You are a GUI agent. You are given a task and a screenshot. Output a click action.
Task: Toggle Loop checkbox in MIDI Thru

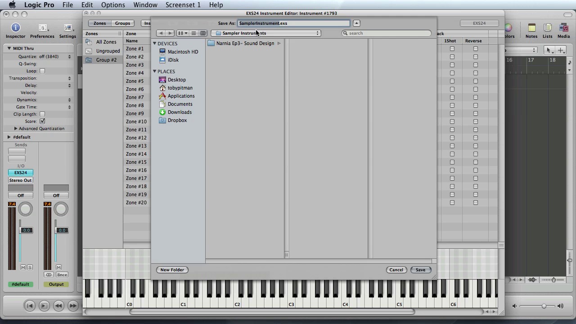pos(42,71)
